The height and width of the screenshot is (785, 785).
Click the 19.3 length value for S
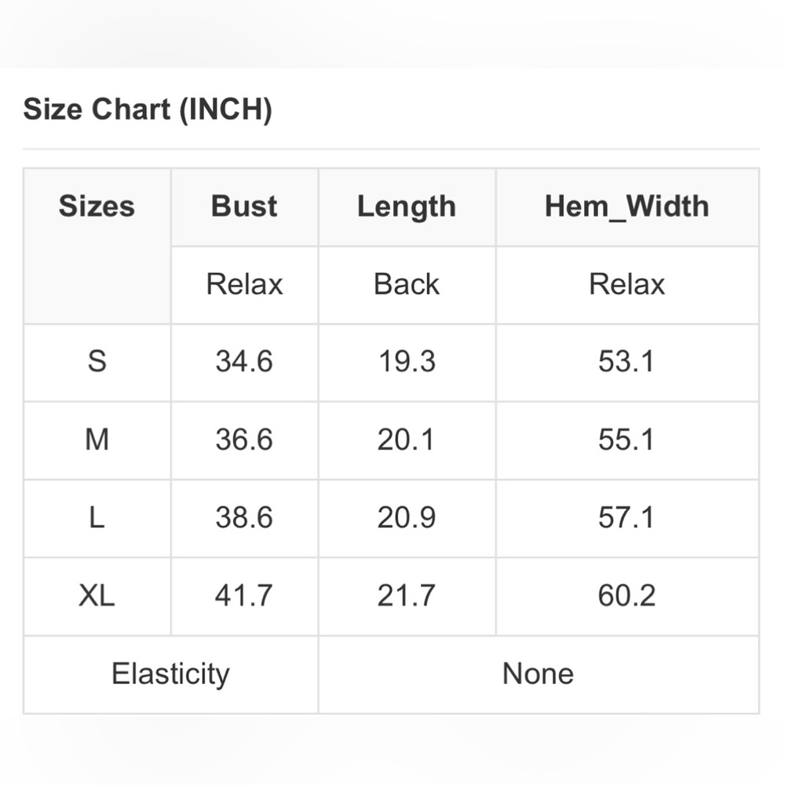pos(407,361)
